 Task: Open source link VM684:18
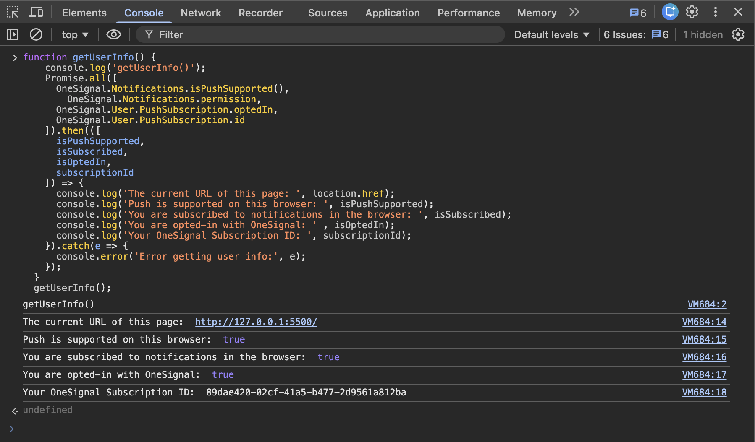click(x=704, y=392)
